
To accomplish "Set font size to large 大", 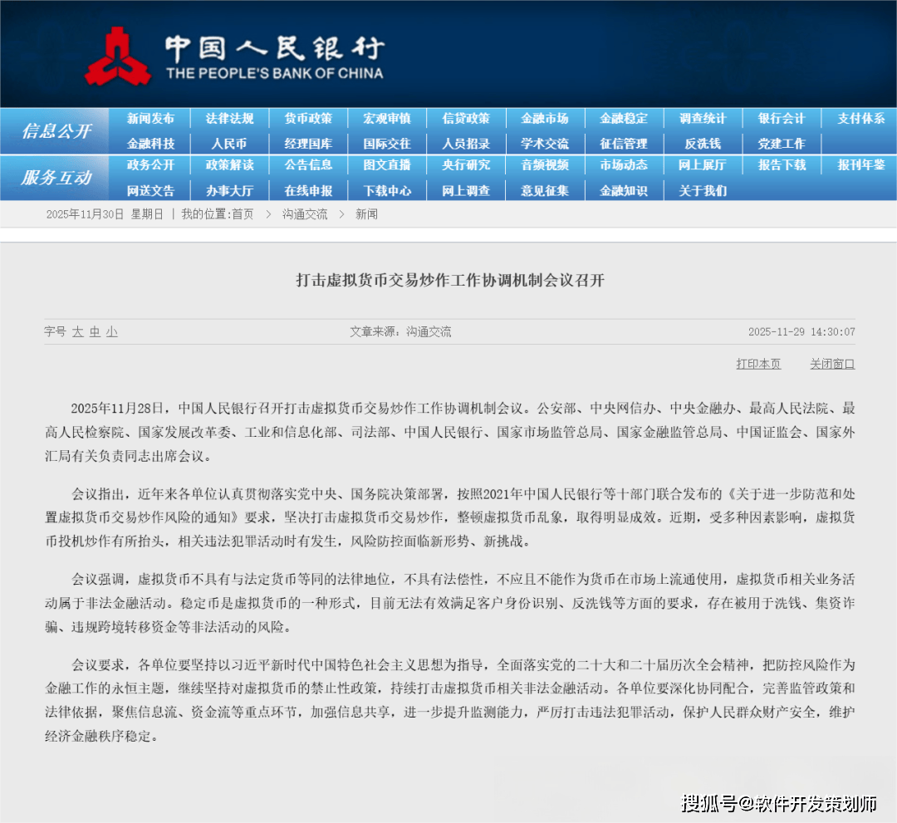I will click(x=77, y=331).
